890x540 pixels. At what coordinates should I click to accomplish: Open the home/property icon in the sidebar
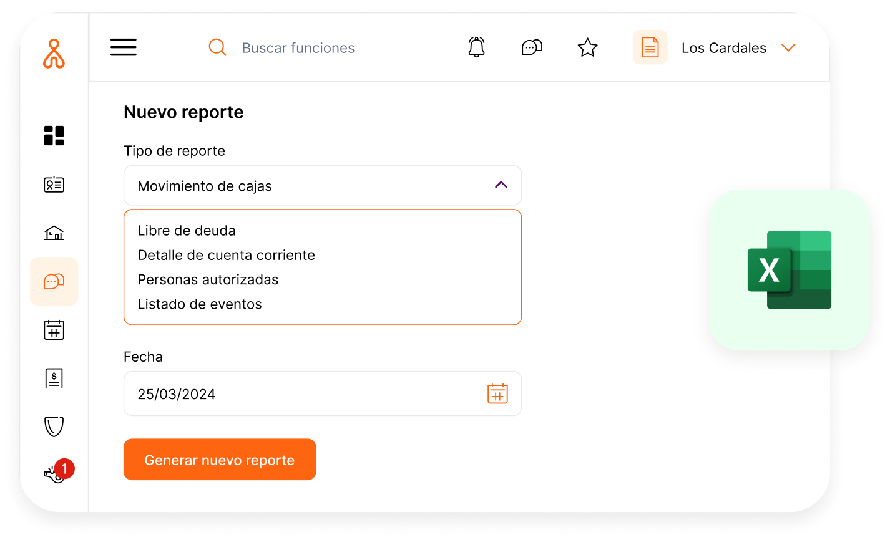pos(54,233)
